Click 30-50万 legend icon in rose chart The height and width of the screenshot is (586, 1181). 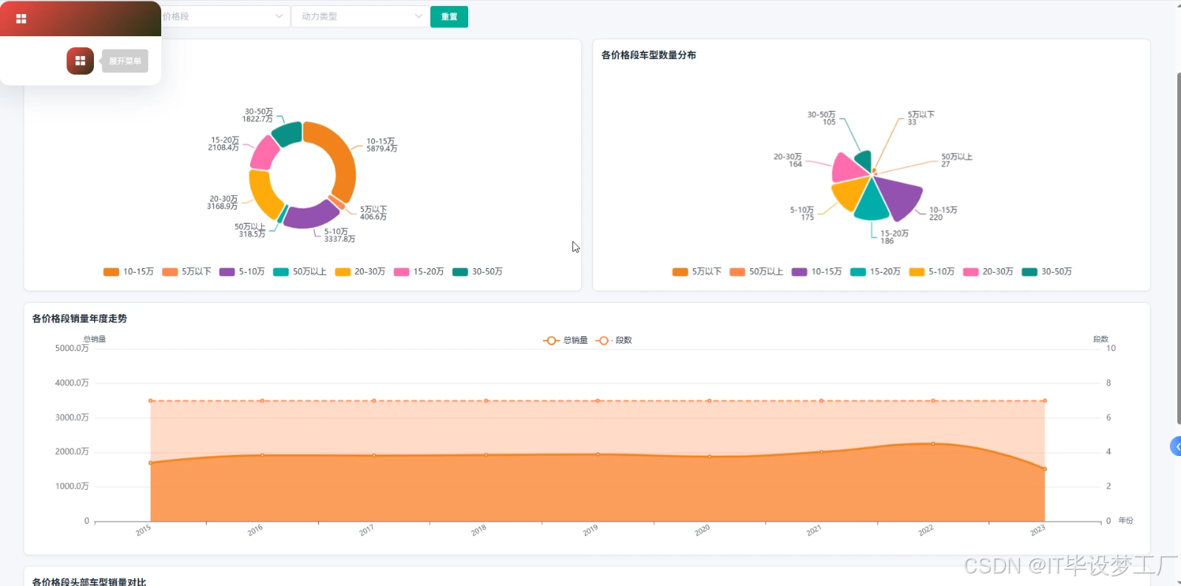pyautogui.click(x=1029, y=272)
